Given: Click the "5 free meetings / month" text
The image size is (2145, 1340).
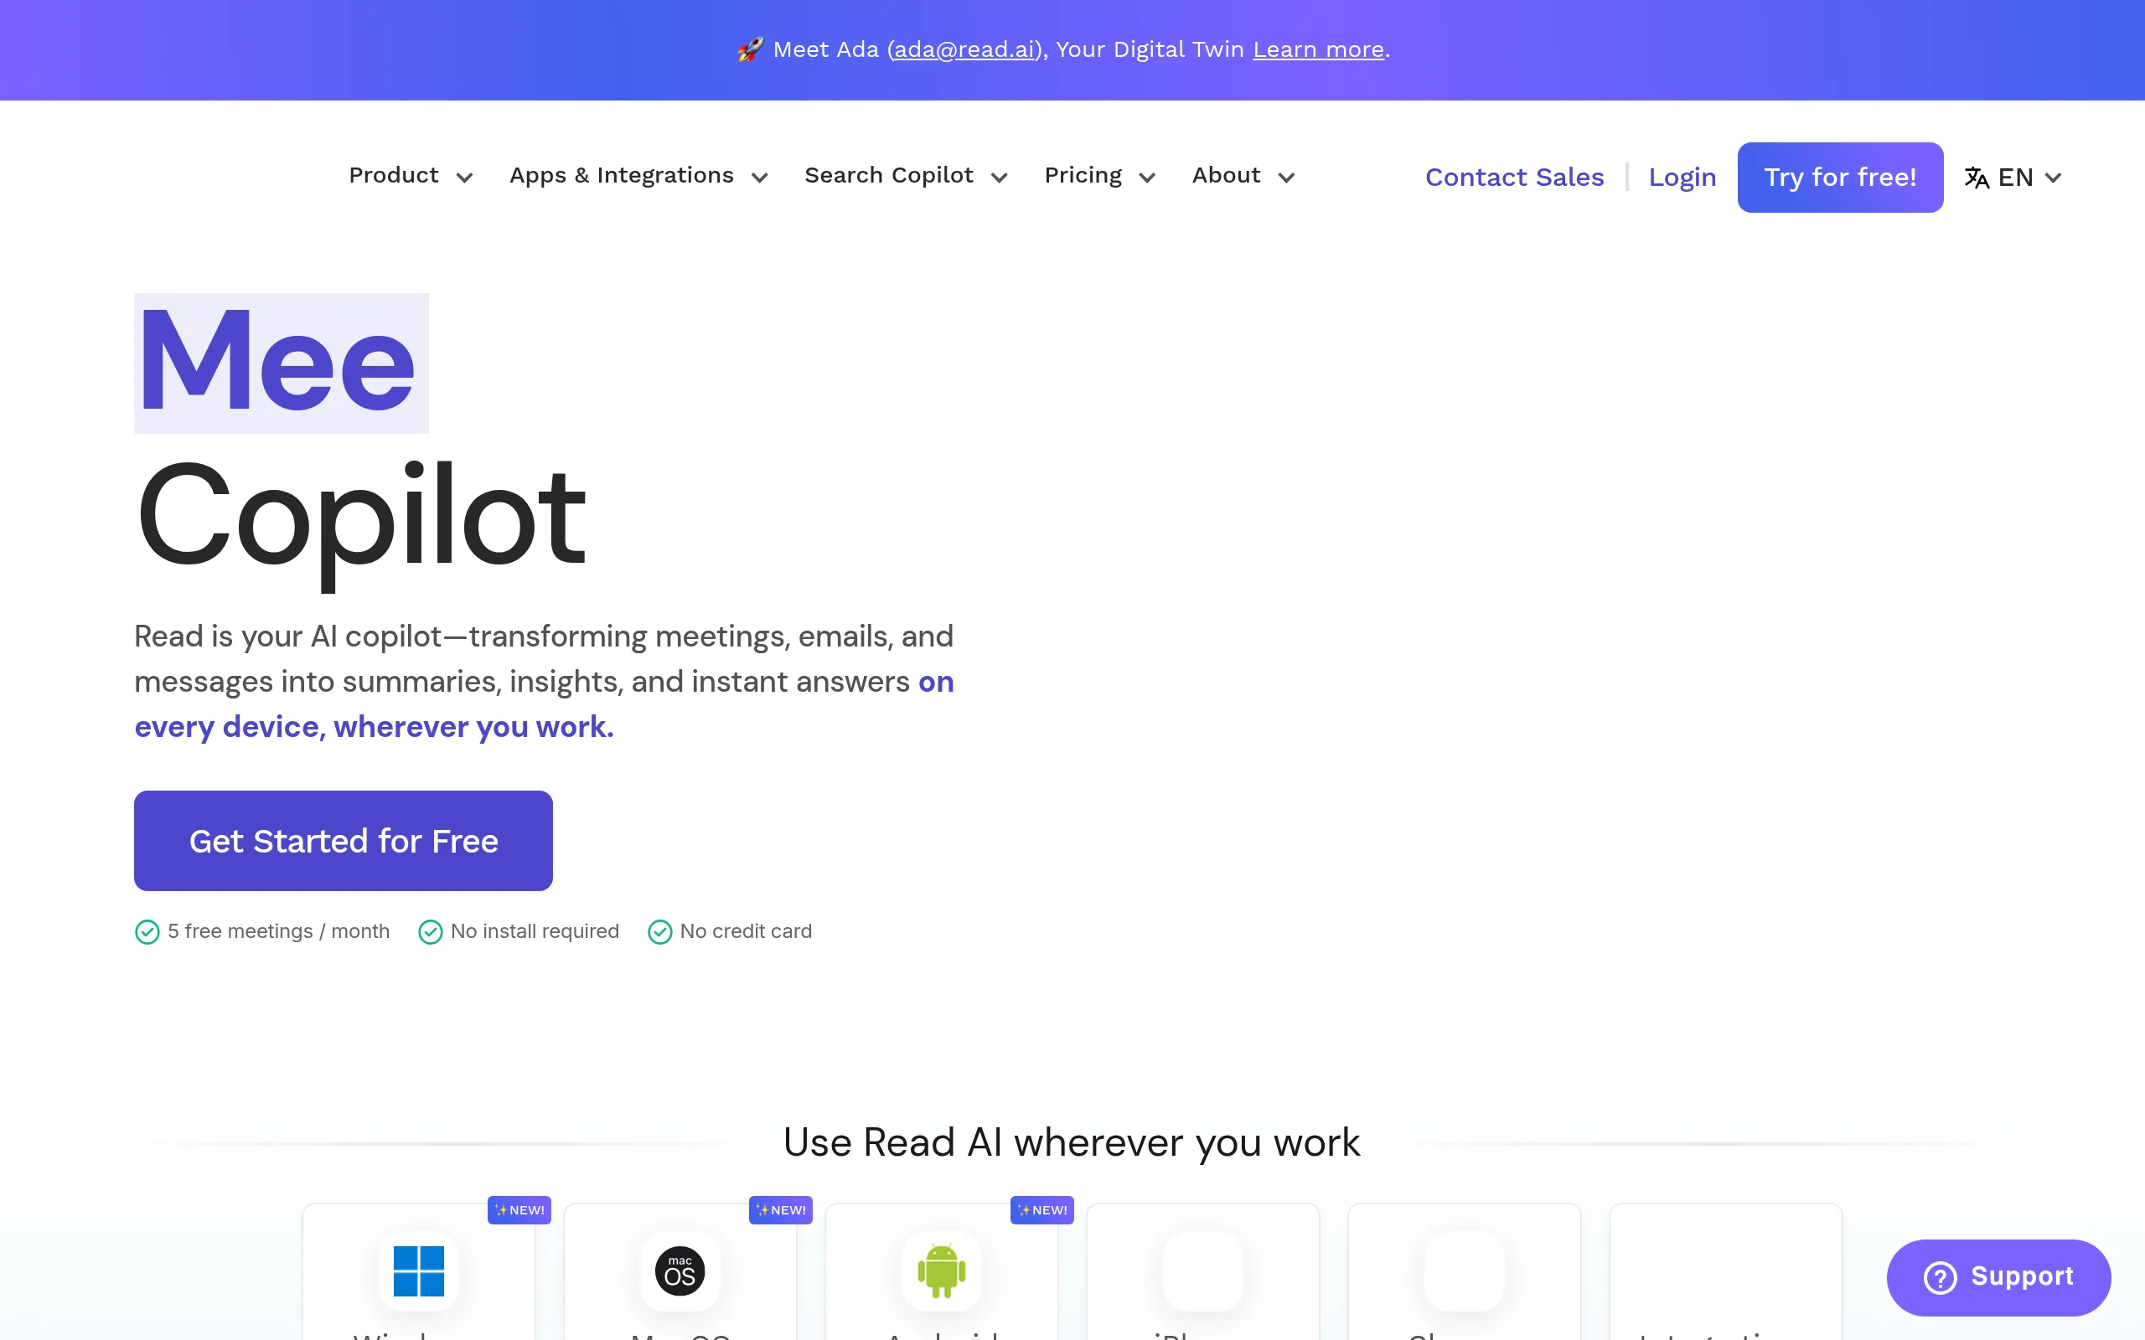Looking at the screenshot, I should pos(278,931).
